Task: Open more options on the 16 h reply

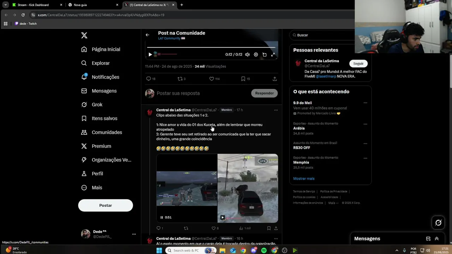Action: point(276,238)
